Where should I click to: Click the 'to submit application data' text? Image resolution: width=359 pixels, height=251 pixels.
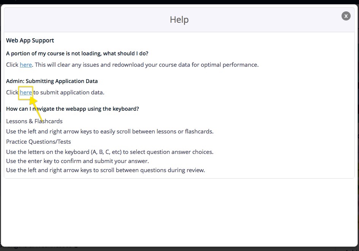tap(69, 93)
